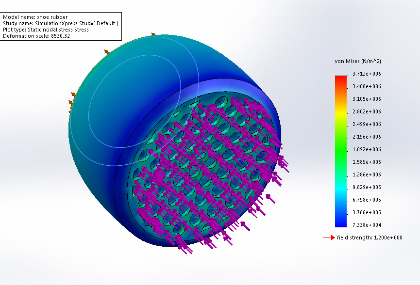Click the isolated purple force arrow at far right
This screenshot has height=285, width=420.
[270, 199]
